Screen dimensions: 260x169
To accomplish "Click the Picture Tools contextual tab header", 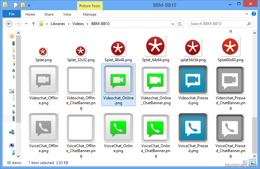I will point(90,6).
